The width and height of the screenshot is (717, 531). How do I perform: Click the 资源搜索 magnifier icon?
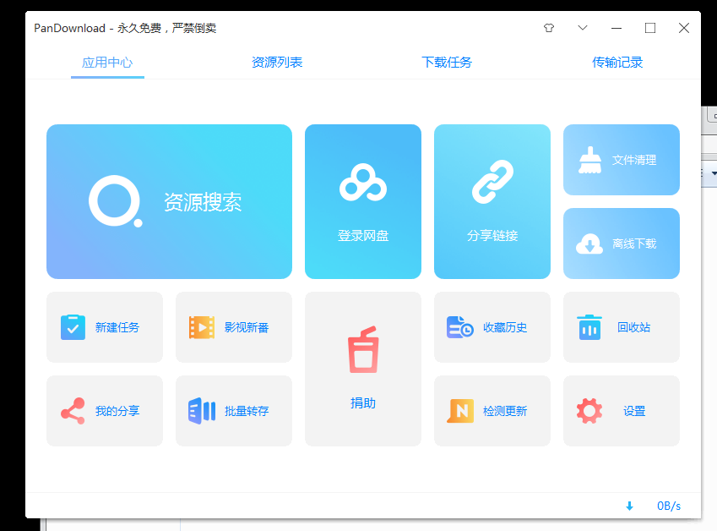point(115,201)
